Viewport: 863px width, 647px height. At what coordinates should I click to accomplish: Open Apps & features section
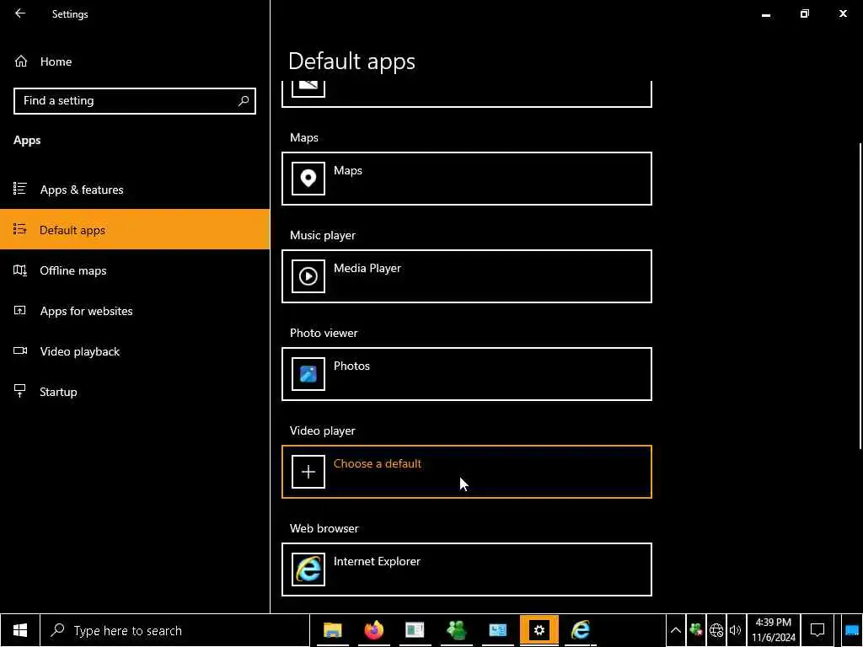click(x=135, y=190)
